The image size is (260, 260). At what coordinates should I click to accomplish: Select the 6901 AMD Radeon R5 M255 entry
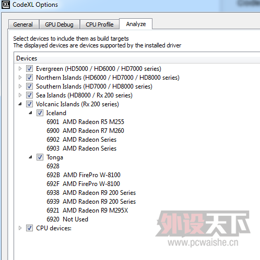85,122
